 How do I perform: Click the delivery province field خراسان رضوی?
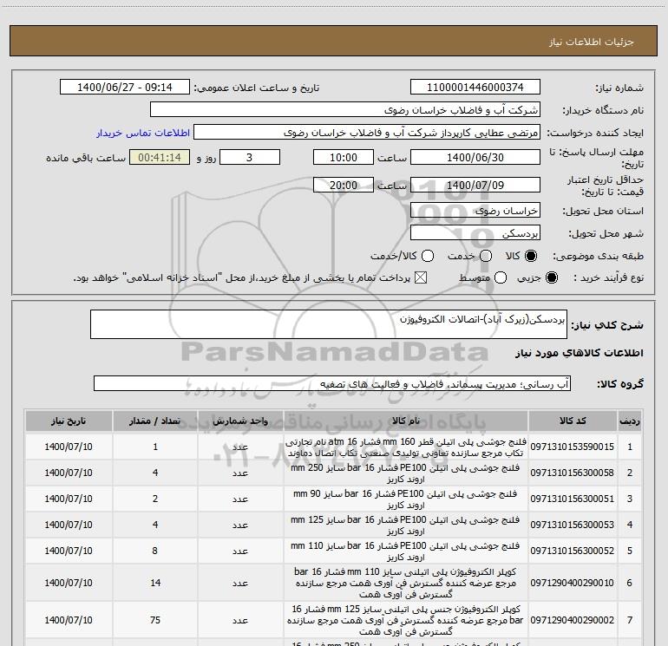click(x=475, y=211)
